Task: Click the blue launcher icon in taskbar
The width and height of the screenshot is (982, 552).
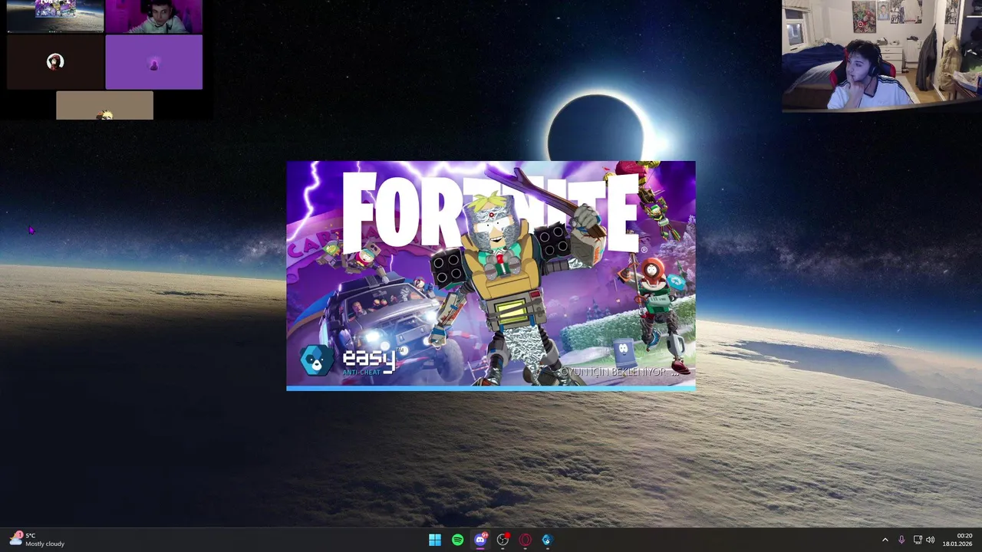Action: coord(547,540)
